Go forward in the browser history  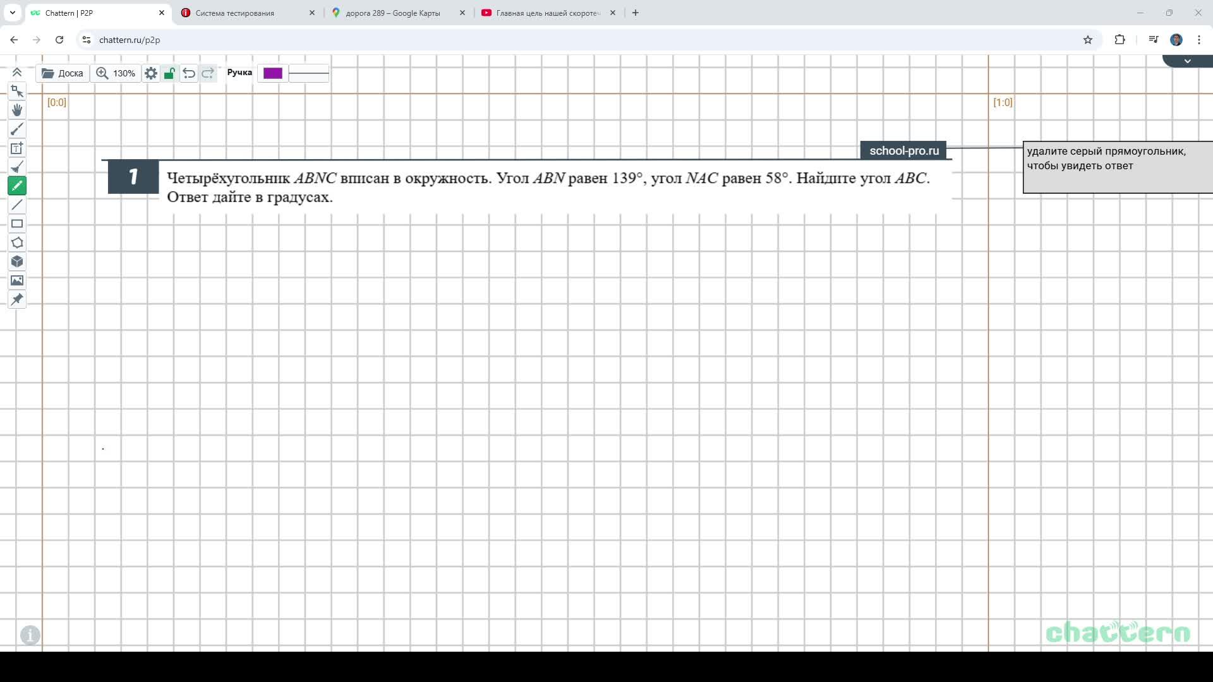[37, 40]
